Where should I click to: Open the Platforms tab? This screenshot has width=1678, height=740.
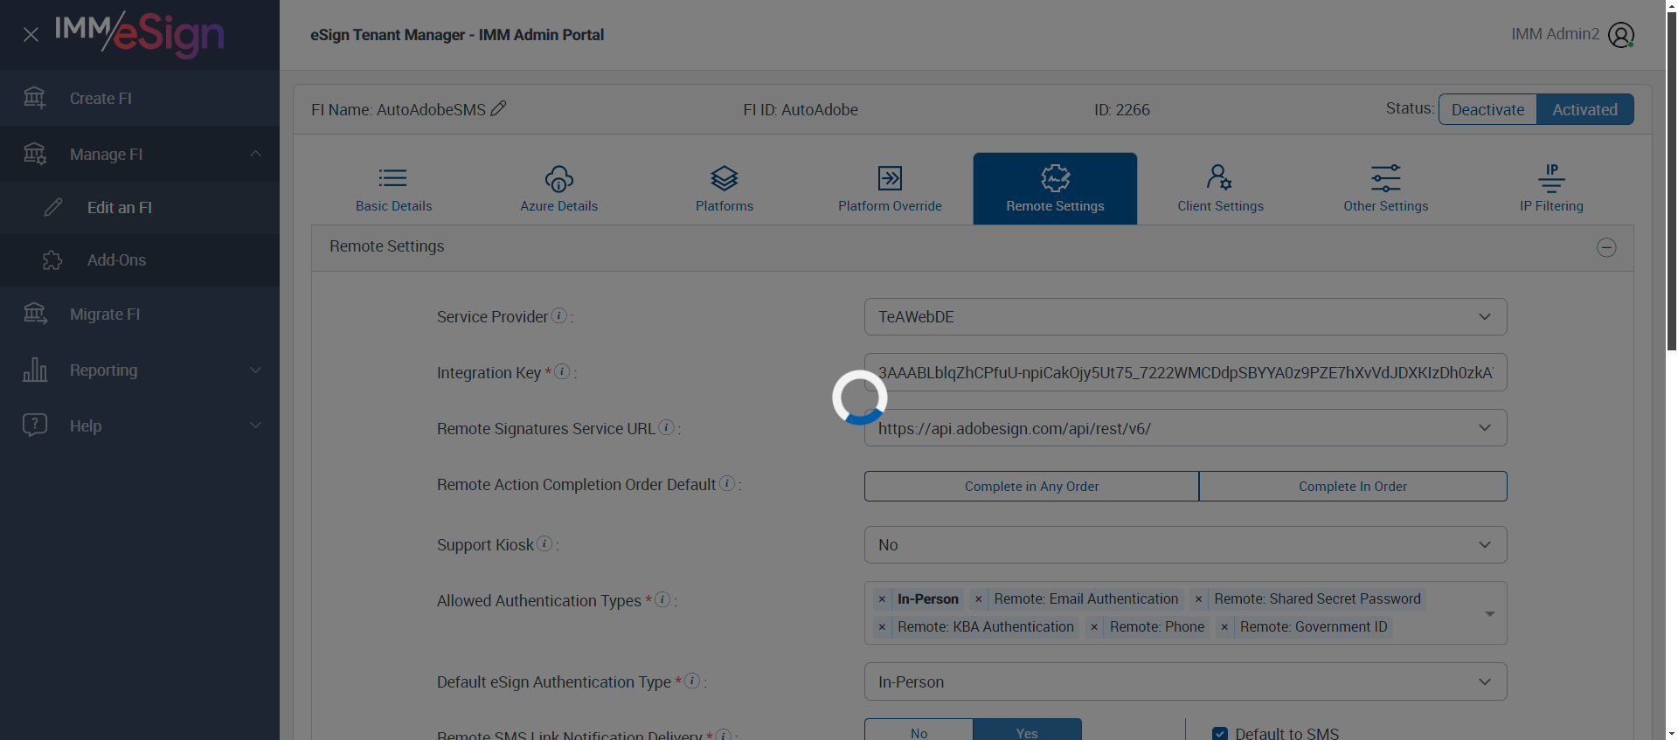725,189
